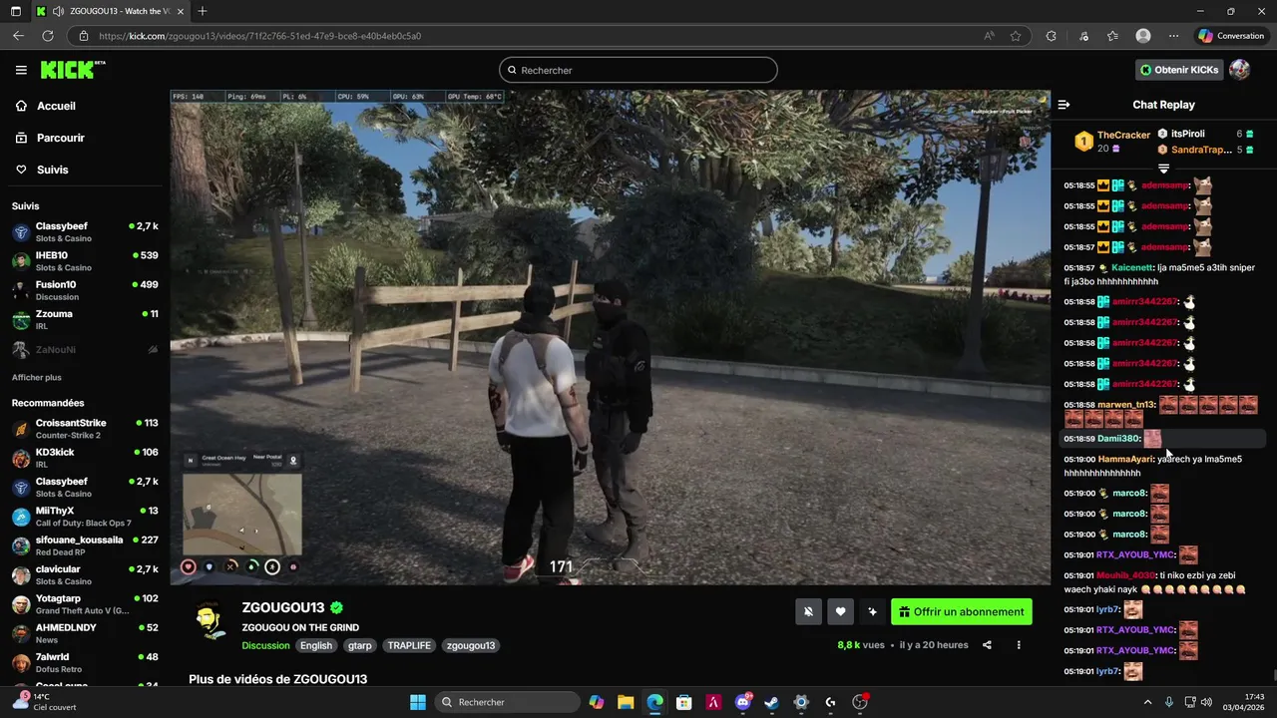The width and height of the screenshot is (1277, 718).
Task: Mute the ZGOUGOU13 tab via the speaker icon
Action: coord(59,11)
